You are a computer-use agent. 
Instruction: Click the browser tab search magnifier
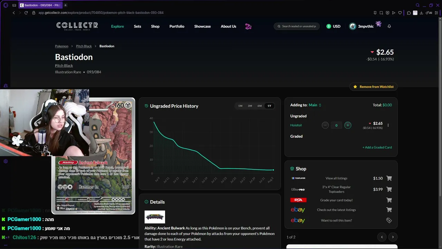click(x=417, y=5)
